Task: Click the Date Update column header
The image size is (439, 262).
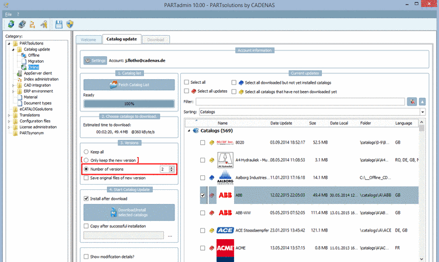Action: (281, 123)
